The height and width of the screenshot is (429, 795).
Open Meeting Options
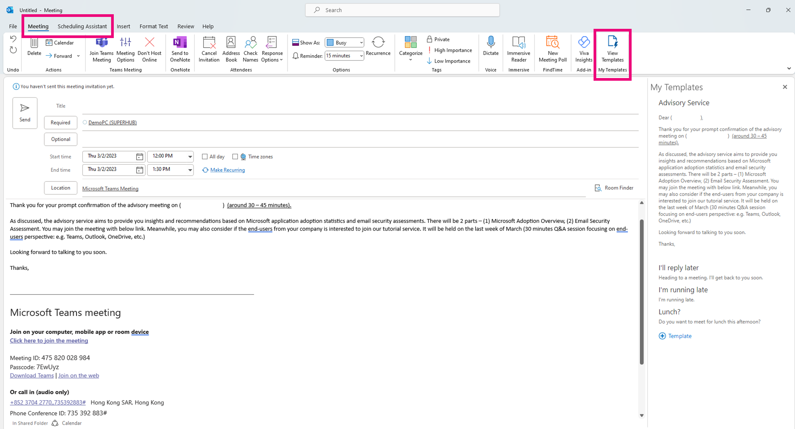click(125, 50)
